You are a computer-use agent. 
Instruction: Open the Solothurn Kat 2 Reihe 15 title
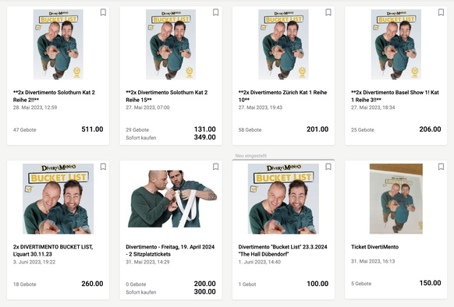[x=167, y=96]
